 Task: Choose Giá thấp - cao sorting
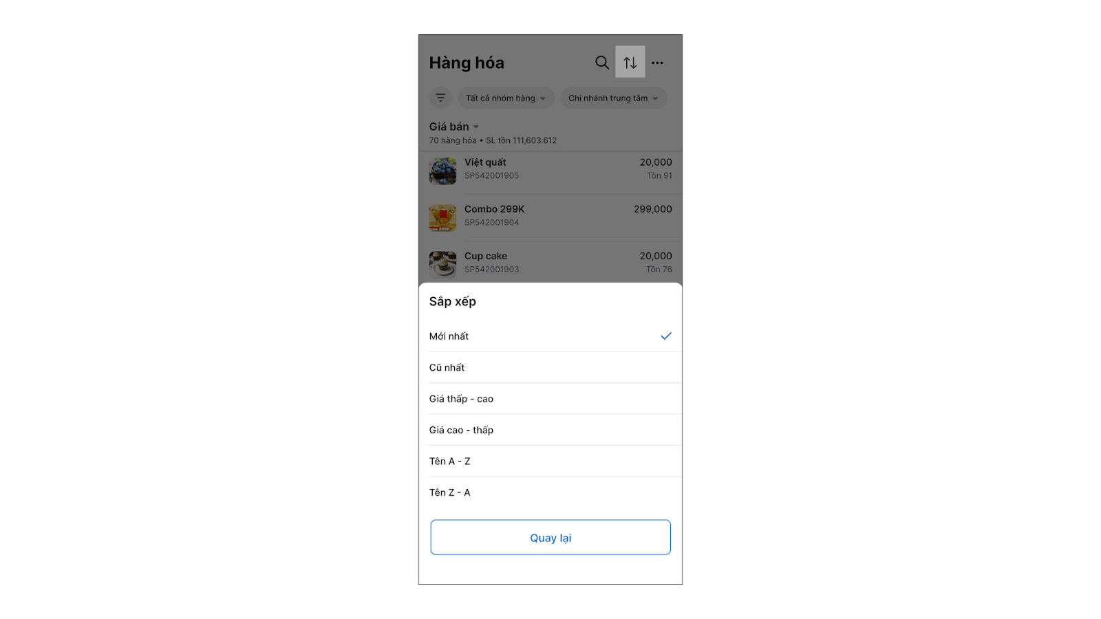point(461,399)
